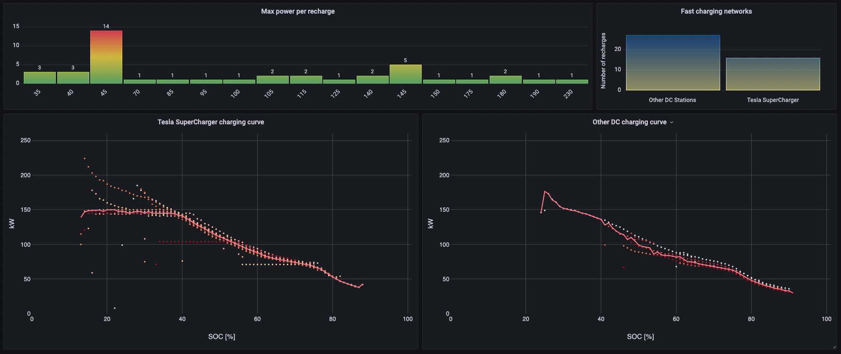
Task: Click the count label 5 above the 145 bar
Action: tap(405, 60)
